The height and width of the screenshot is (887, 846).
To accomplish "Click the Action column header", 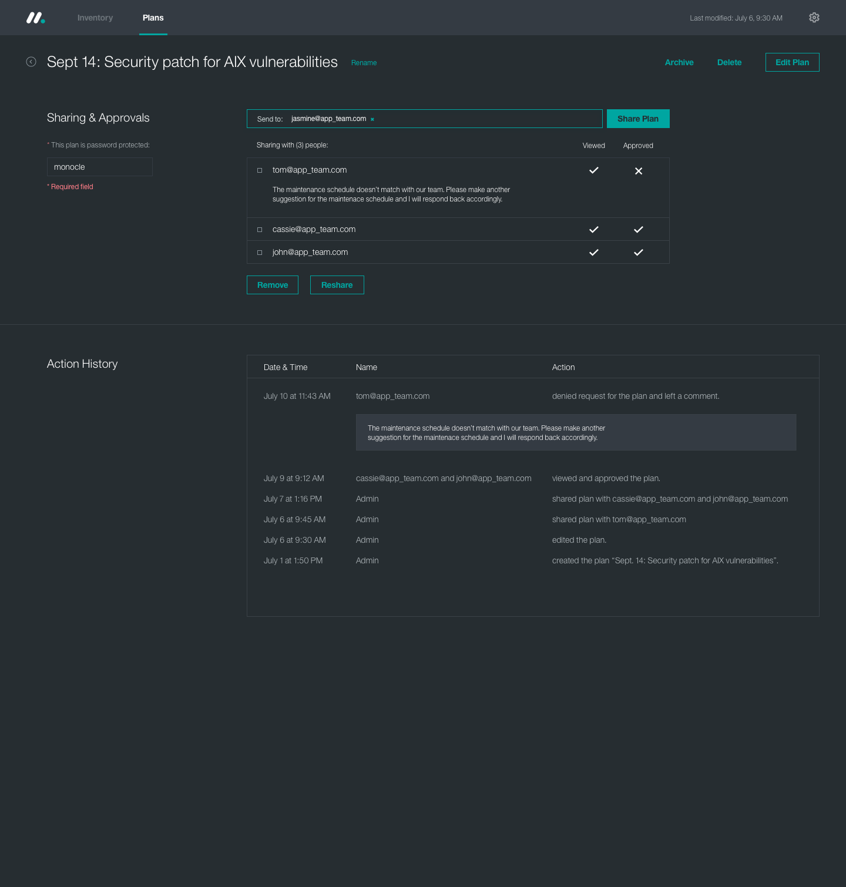I will 563,367.
